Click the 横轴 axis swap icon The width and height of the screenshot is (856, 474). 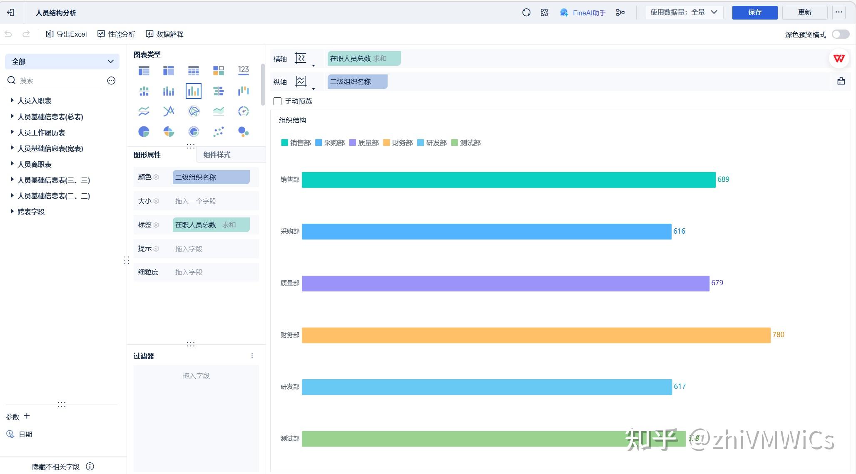(x=301, y=59)
